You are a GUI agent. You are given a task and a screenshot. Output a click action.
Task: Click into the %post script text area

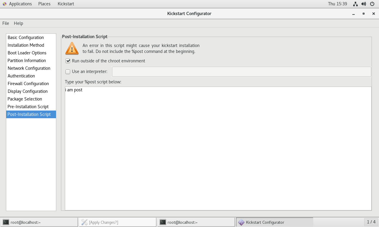tap(218, 148)
